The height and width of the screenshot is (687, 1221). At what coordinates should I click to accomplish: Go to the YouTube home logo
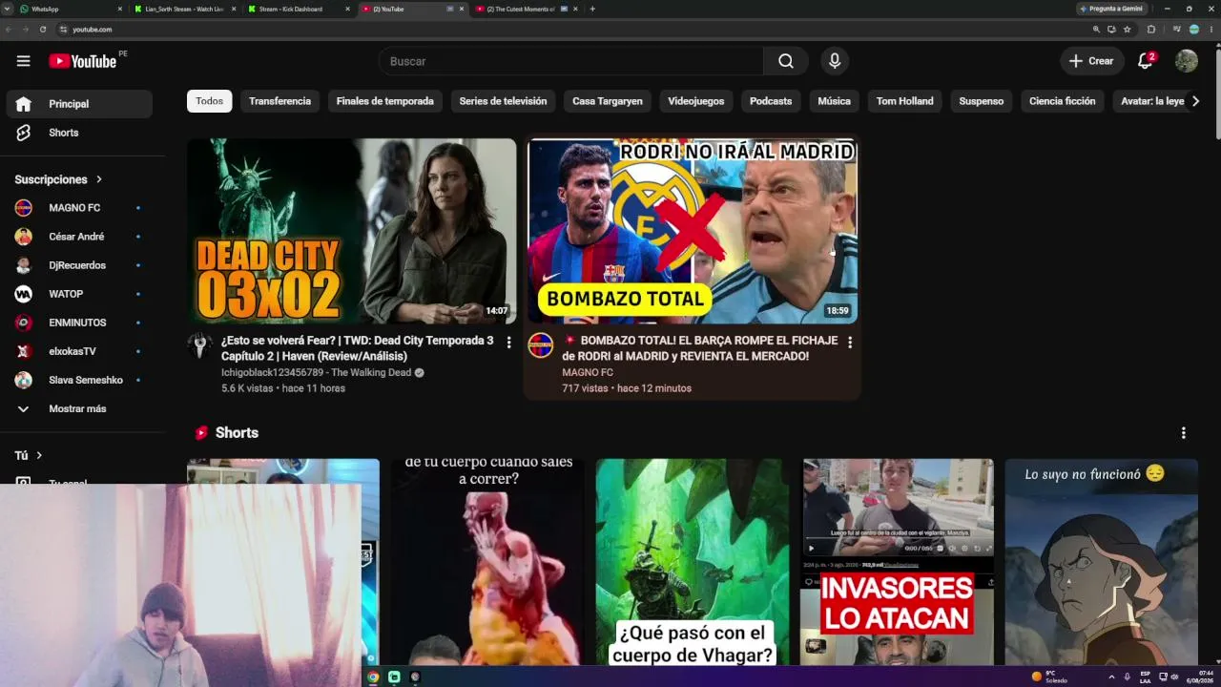(x=83, y=61)
